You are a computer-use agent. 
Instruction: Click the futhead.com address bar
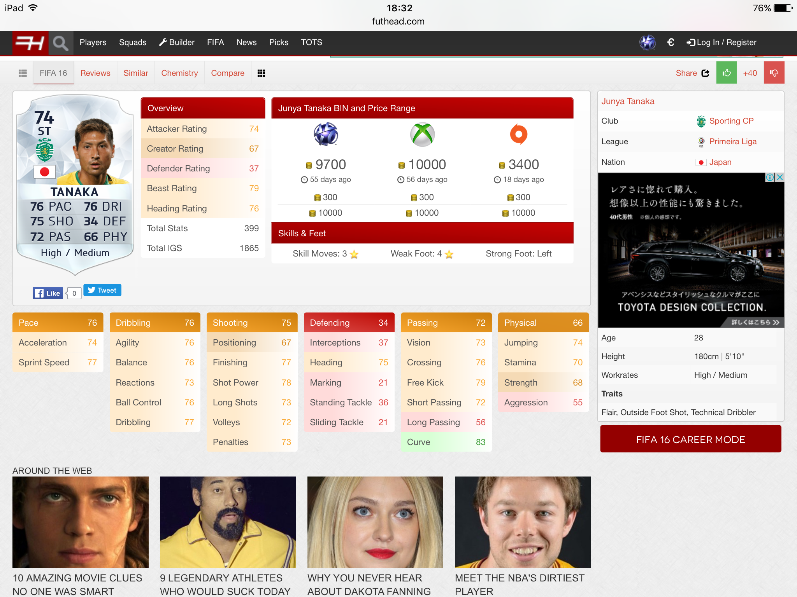pos(398,21)
